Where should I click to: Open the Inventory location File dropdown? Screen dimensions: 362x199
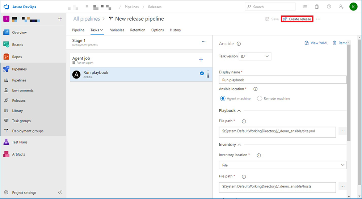pyautogui.click(x=283, y=165)
